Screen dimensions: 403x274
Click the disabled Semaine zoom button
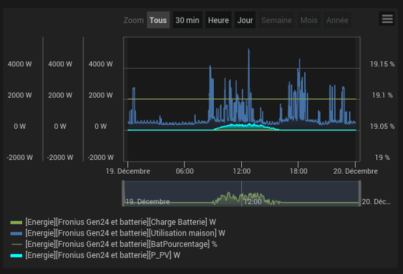[x=276, y=20]
